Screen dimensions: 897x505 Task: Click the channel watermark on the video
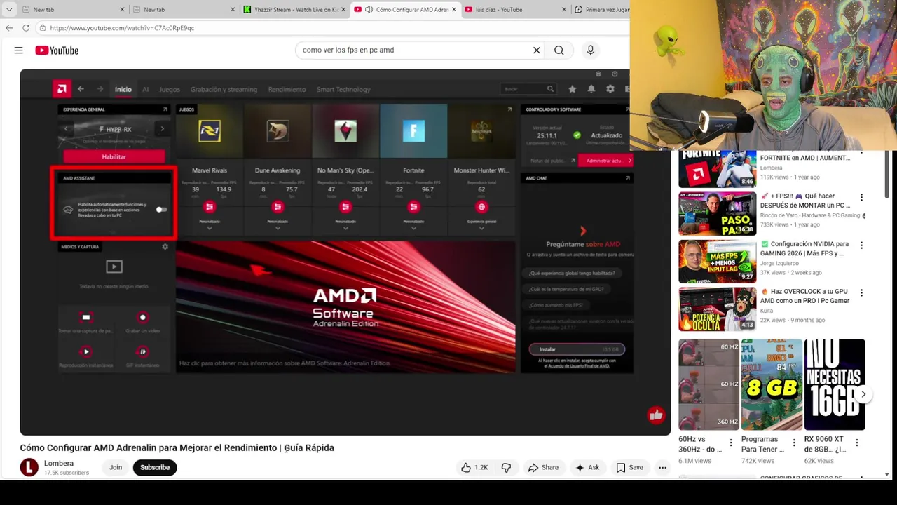(x=656, y=416)
